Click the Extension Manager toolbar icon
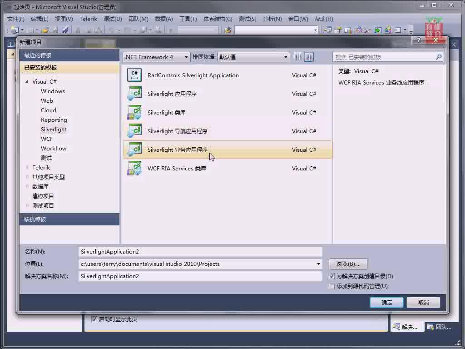Screen dimensions: 465x349 point(388,30)
